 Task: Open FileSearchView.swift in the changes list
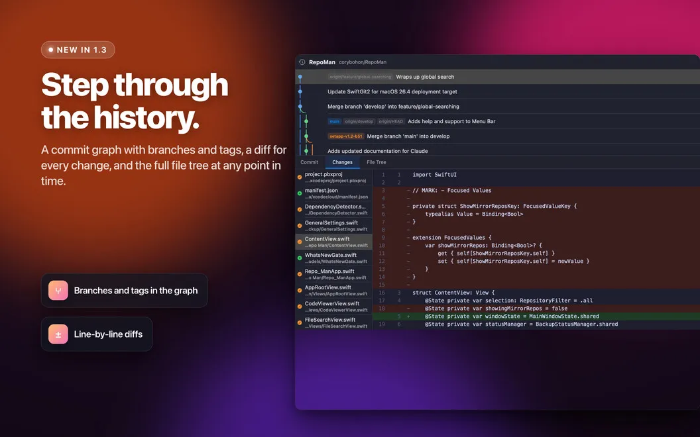tap(334, 323)
